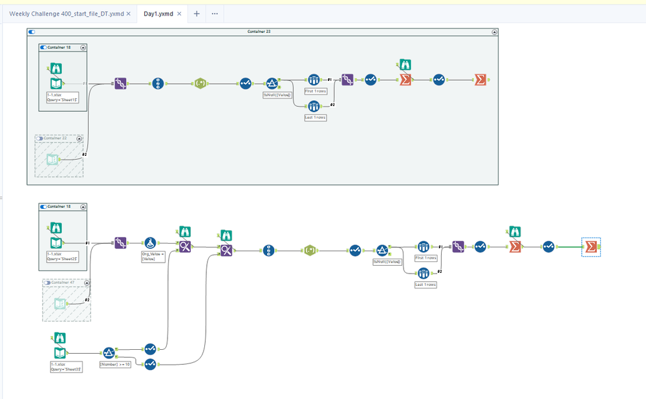This screenshot has height=399, width=646.
Task: Close the Weekly Challenge 400_start_file_DT.yxmd tab
Action: pos(129,14)
